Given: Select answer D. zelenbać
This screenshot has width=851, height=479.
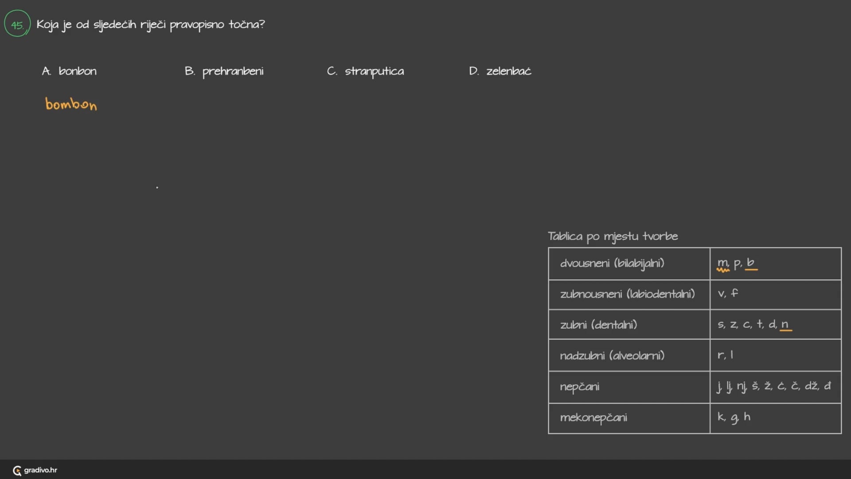Looking at the screenshot, I should (500, 71).
